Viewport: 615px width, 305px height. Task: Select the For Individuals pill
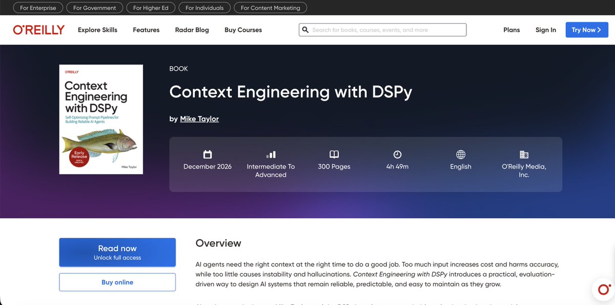[x=204, y=8]
